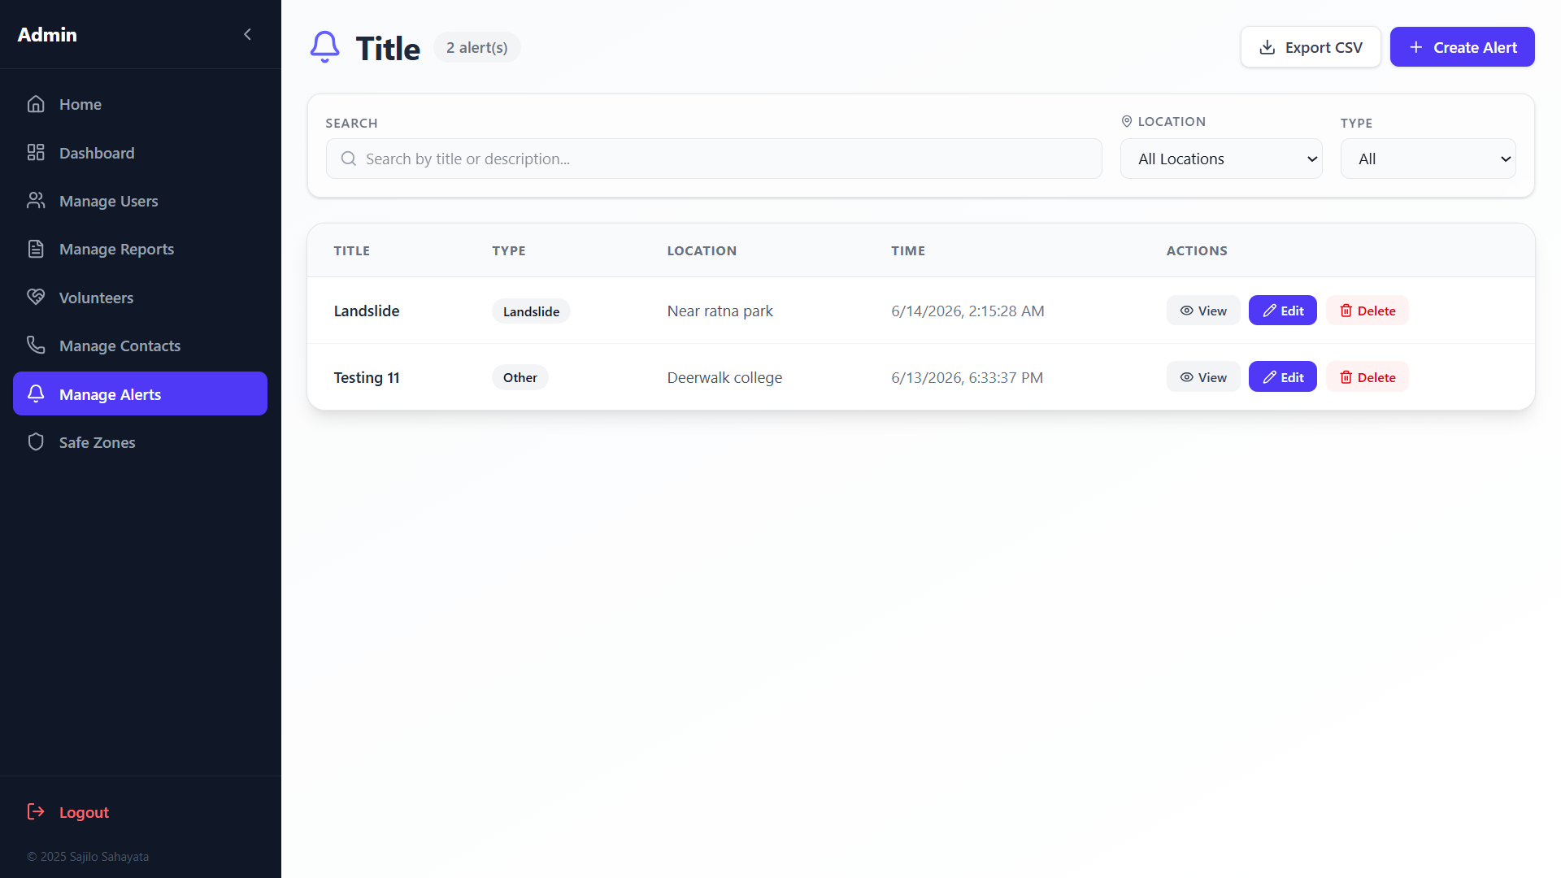Click the Safe Zones shield icon

(36, 442)
